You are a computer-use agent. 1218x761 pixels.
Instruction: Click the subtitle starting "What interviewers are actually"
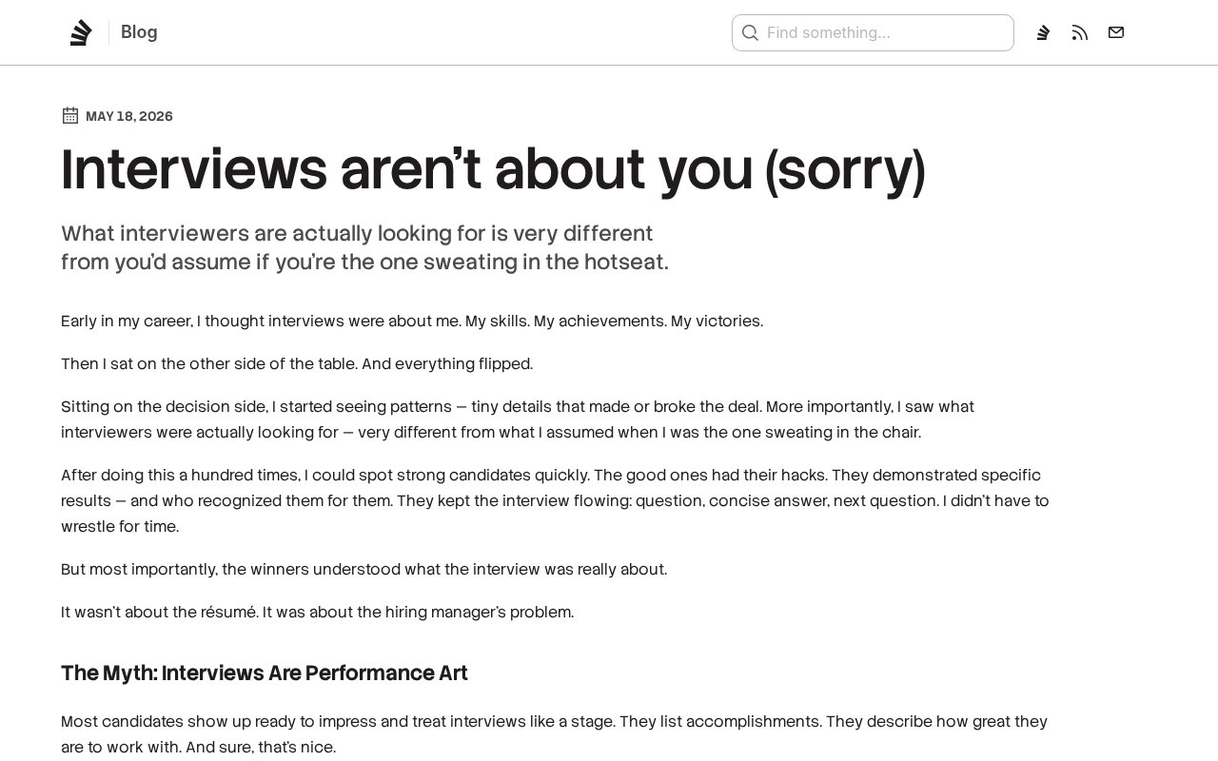point(364,247)
